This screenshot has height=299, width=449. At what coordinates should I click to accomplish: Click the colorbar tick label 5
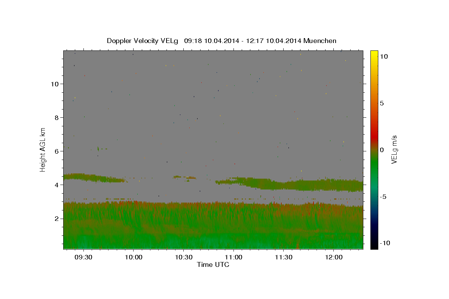[x=382, y=103]
